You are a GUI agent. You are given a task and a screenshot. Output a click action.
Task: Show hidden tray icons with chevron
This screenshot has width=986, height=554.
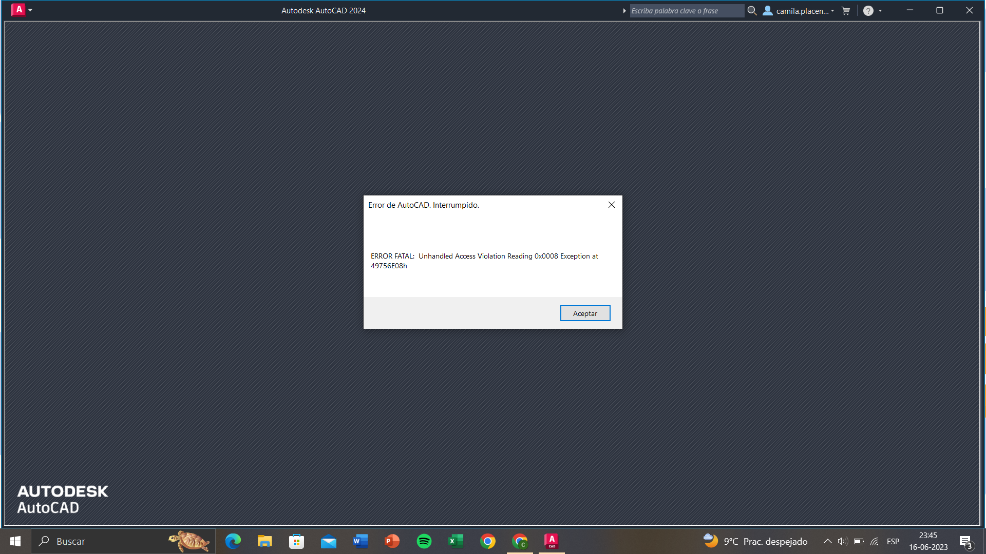click(x=827, y=541)
